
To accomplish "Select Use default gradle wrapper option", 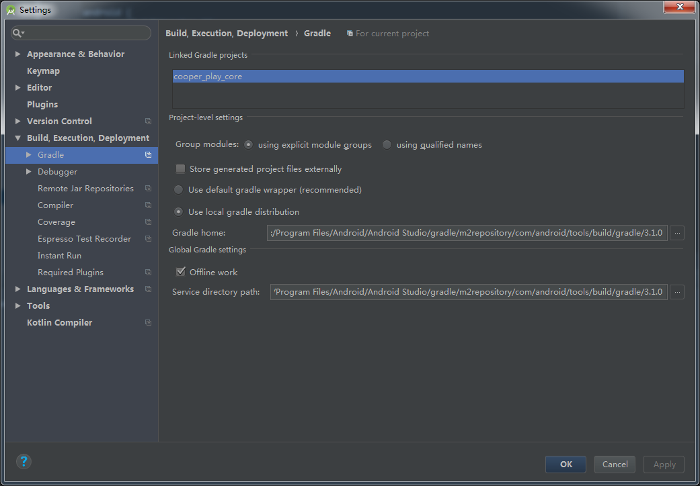I will (x=178, y=189).
